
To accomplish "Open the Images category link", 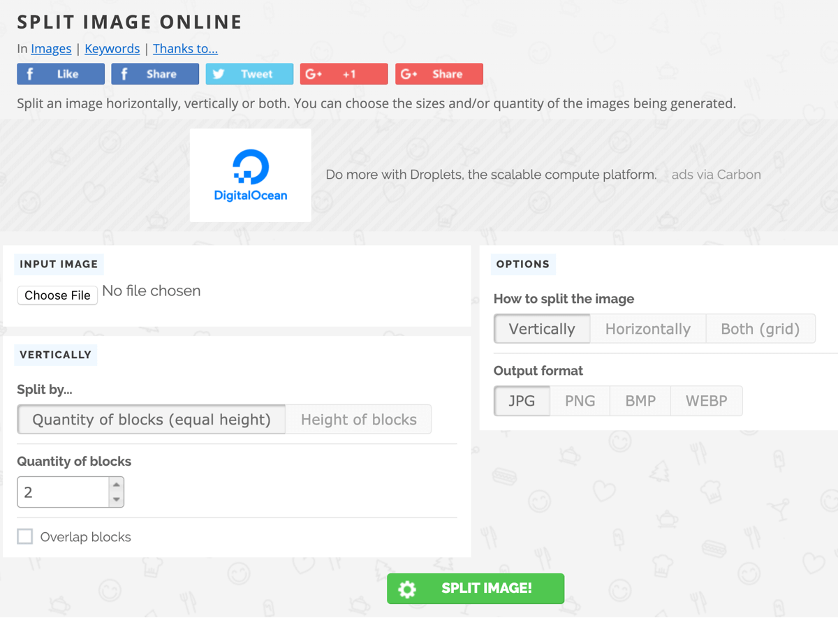I will [51, 48].
